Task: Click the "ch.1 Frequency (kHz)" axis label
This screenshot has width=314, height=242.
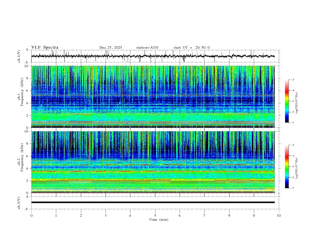Action: [21, 92]
